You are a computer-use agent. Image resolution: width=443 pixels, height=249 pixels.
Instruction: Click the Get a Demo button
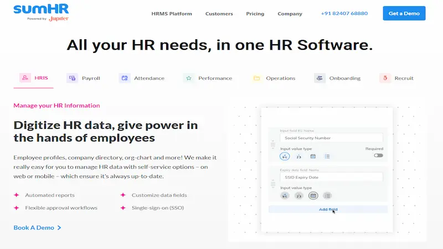[x=404, y=13]
